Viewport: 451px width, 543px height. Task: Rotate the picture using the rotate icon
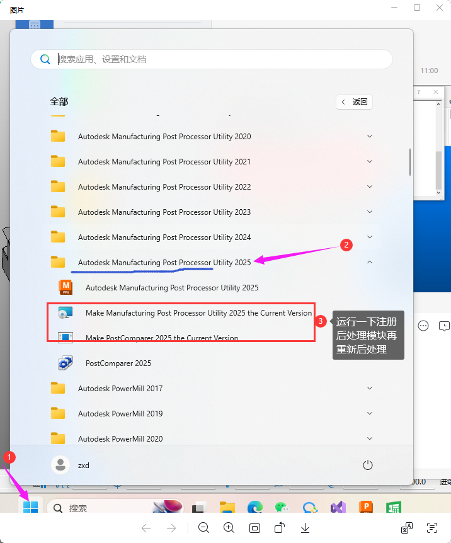tap(280, 528)
